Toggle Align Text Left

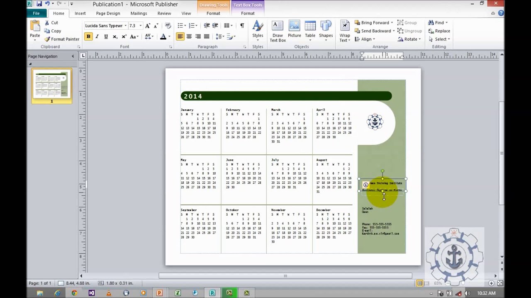[180, 37]
